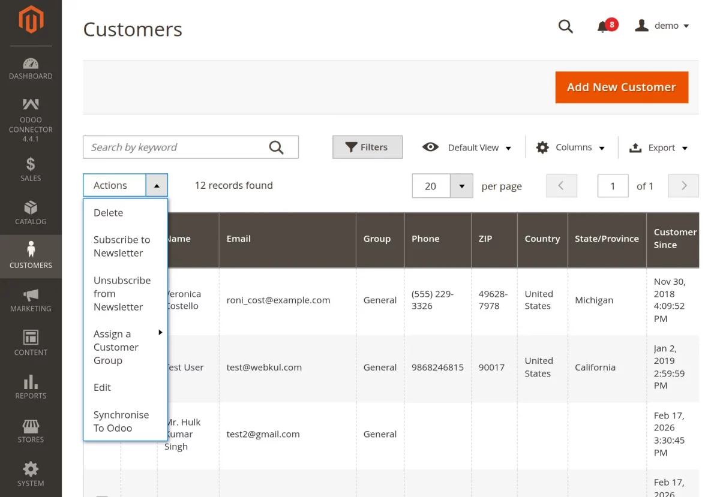Click the current page number field

tap(613, 186)
